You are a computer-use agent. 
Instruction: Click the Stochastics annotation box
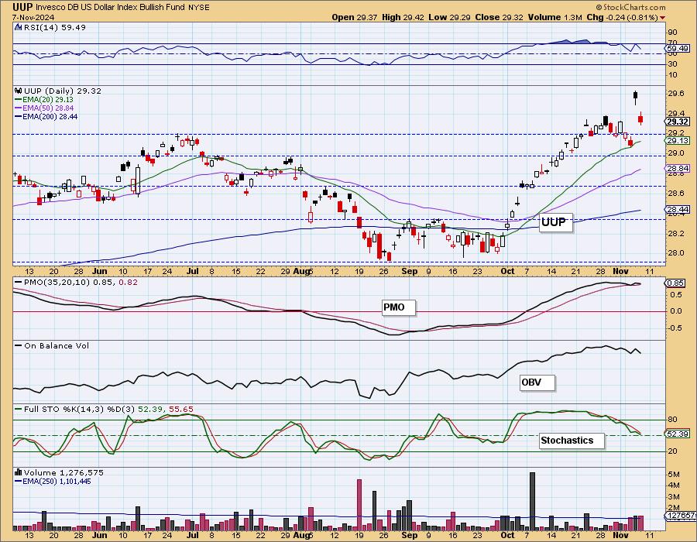point(572,441)
